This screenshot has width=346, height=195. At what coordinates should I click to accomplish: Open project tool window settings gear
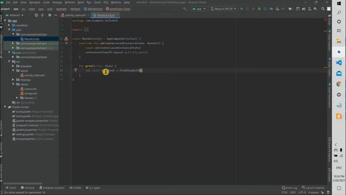[50, 15]
